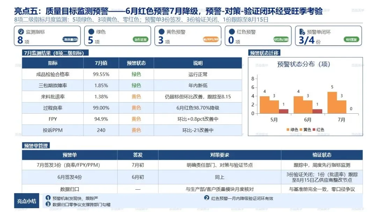Click the 99.00% value cell
This screenshot has height=212, width=377.
101,108
